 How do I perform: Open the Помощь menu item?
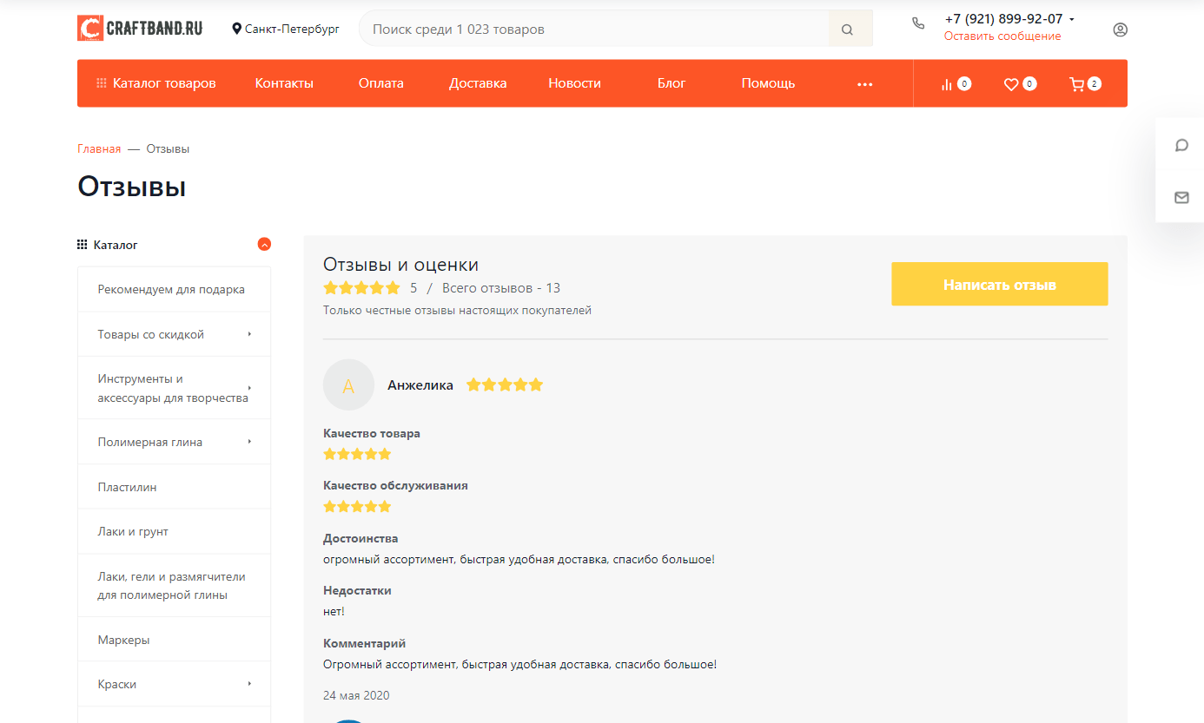coord(768,83)
